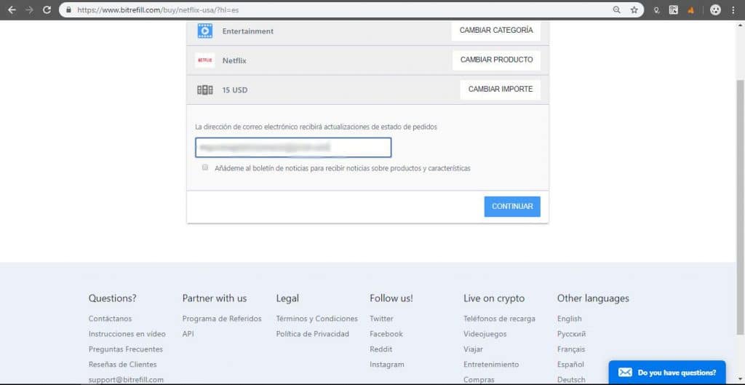Bookmark this page with the star icon
This screenshot has height=385, width=745.
[634, 9]
